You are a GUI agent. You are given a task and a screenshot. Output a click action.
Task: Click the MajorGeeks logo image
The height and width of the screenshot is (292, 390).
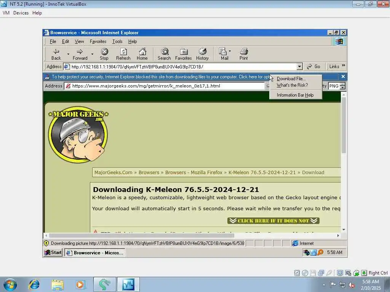point(78,134)
